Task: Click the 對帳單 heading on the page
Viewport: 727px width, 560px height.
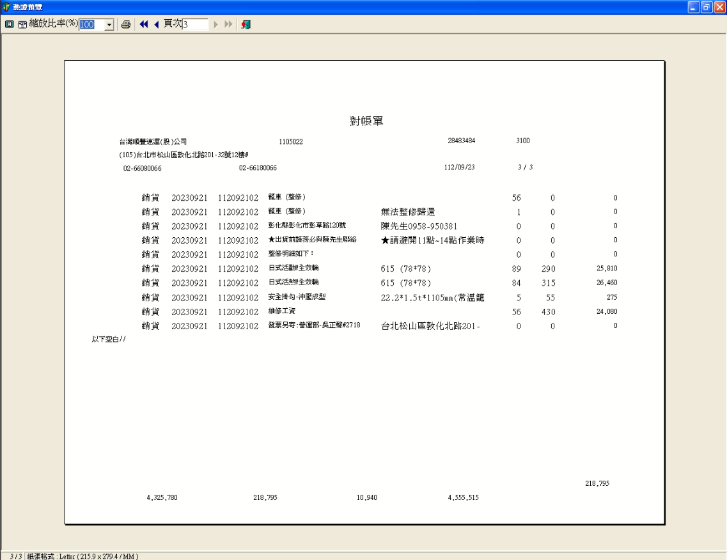Action: pyautogui.click(x=366, y=121)
